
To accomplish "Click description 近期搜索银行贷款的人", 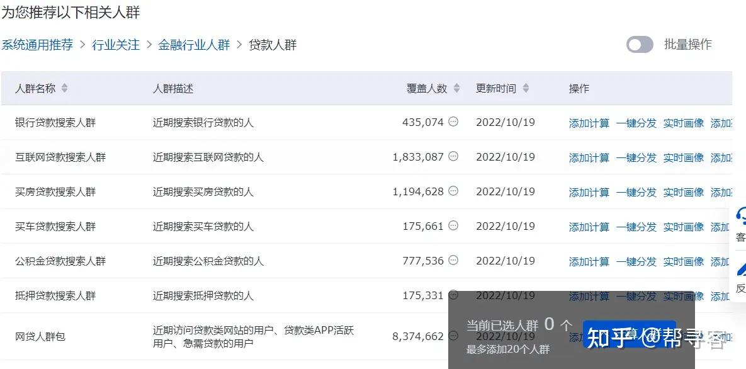I will pyautogui.click(x=203, y=123).
